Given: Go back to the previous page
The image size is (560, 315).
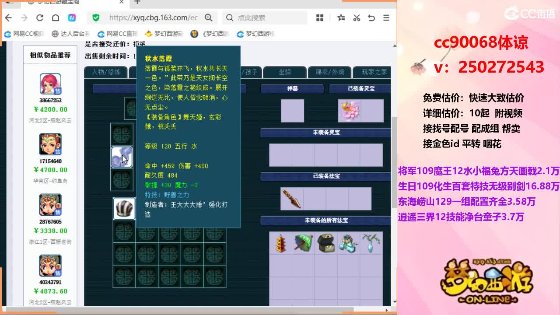Looking at the screenshot, I should (x=8, y=17).
